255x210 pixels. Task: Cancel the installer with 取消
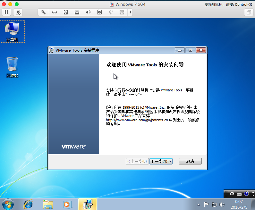click(x=190, y=161)
